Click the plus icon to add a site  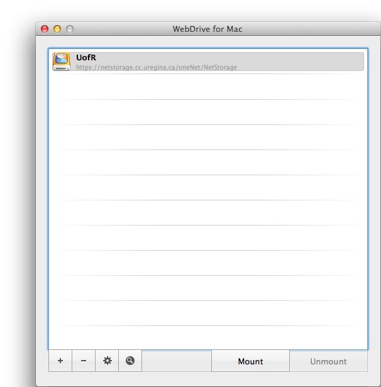60,361
